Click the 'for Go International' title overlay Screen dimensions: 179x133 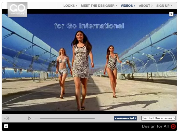click(x=89, y=26)
